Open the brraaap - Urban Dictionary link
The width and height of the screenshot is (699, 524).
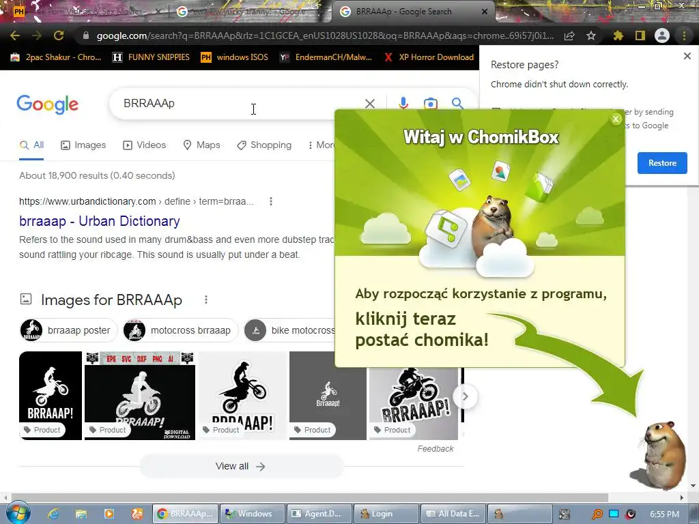pos(100,221)
